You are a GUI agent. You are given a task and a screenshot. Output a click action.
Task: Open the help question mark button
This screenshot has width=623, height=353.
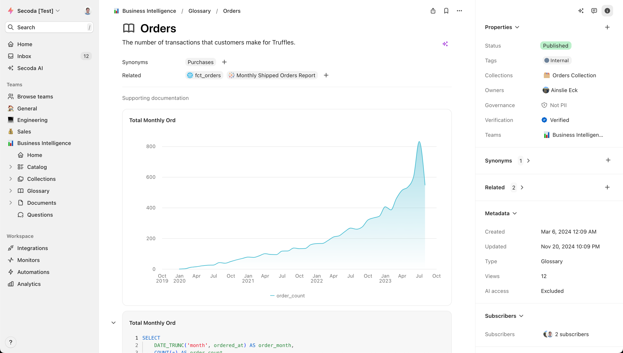click(11, 342)
